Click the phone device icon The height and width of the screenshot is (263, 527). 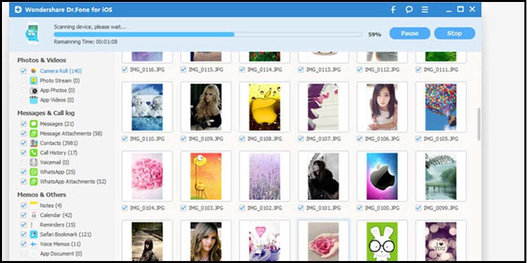click(x=32, y=34)
